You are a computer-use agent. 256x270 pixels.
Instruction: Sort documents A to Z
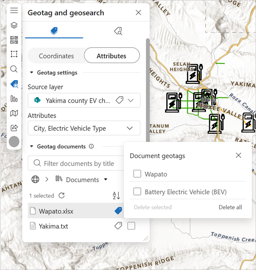click(x=116, y=195)
